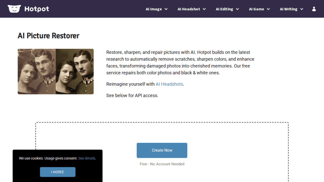The image size is (324, 182).
Task: Expand the chevron next to AI Game
Action: pyautogui.click(x=268, y=9)
